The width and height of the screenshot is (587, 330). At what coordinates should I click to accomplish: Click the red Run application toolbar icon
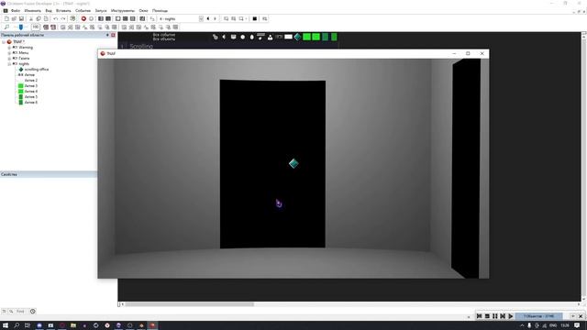pyautogui.click(x=83, y=18)
